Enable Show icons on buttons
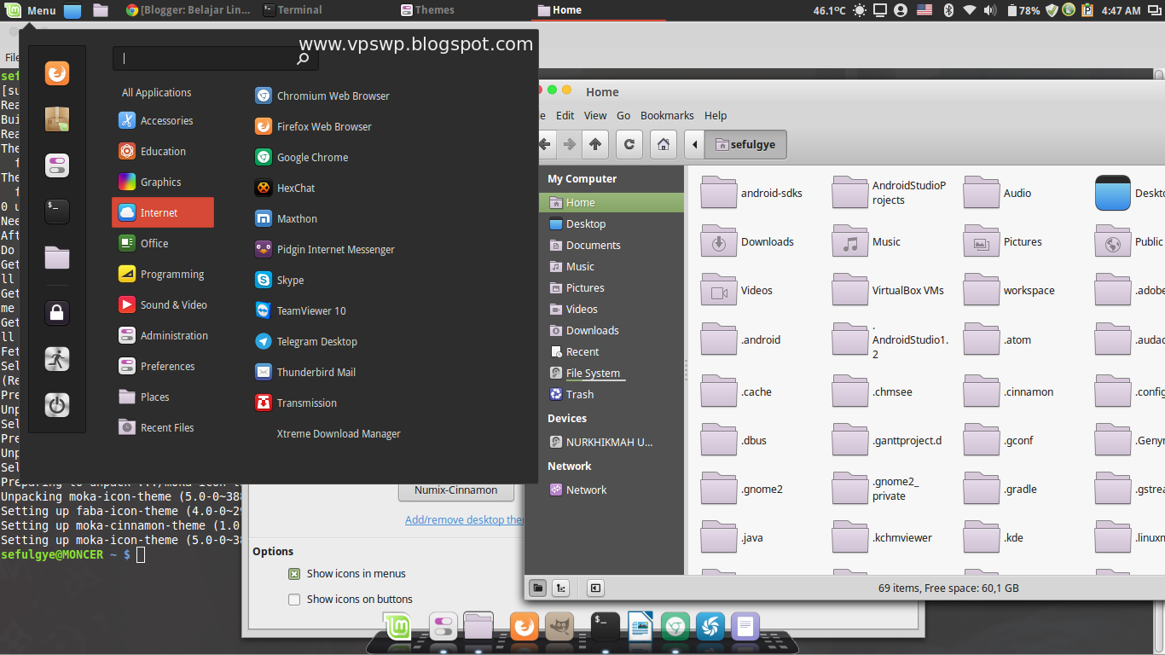 (x=294, y=600)
